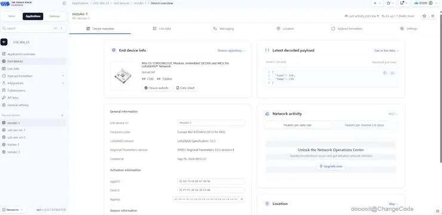Screen dimensions: 442x215
Task: Focus the sidebar Search field
Action: [x=33, y=29]
